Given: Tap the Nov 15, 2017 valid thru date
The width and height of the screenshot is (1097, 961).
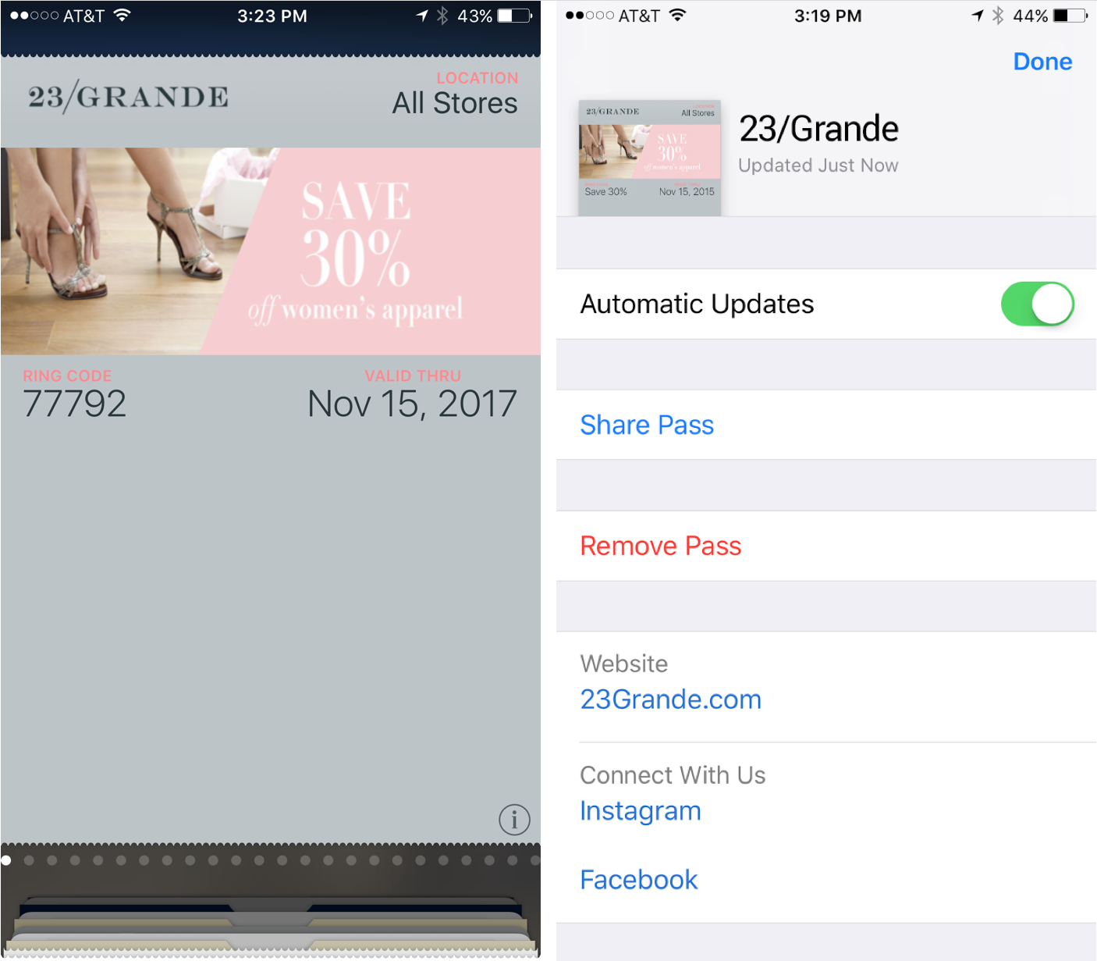Looking at the screenshot, I should [412, 404].
